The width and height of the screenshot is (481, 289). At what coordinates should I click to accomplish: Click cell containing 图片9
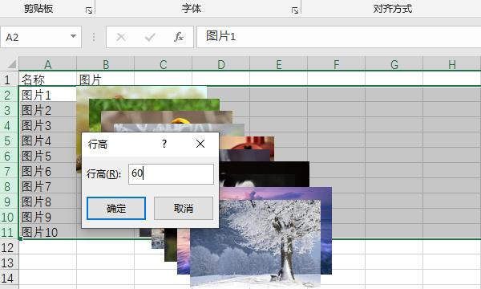(x=47, y=217)
